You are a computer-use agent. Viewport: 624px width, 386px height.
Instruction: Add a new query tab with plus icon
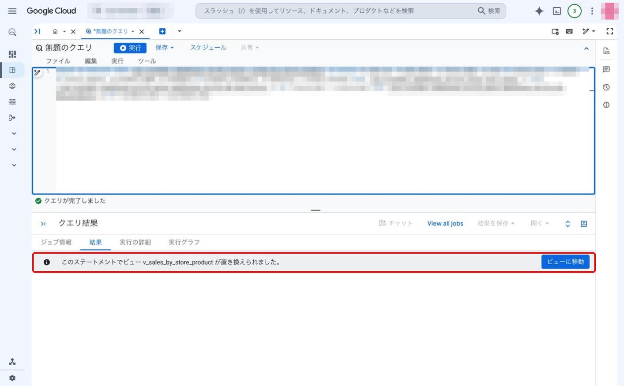click(x=162, y=31)
